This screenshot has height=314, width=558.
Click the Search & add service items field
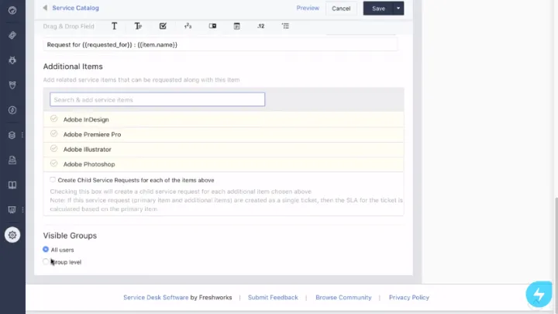click(x=157, y=100)
